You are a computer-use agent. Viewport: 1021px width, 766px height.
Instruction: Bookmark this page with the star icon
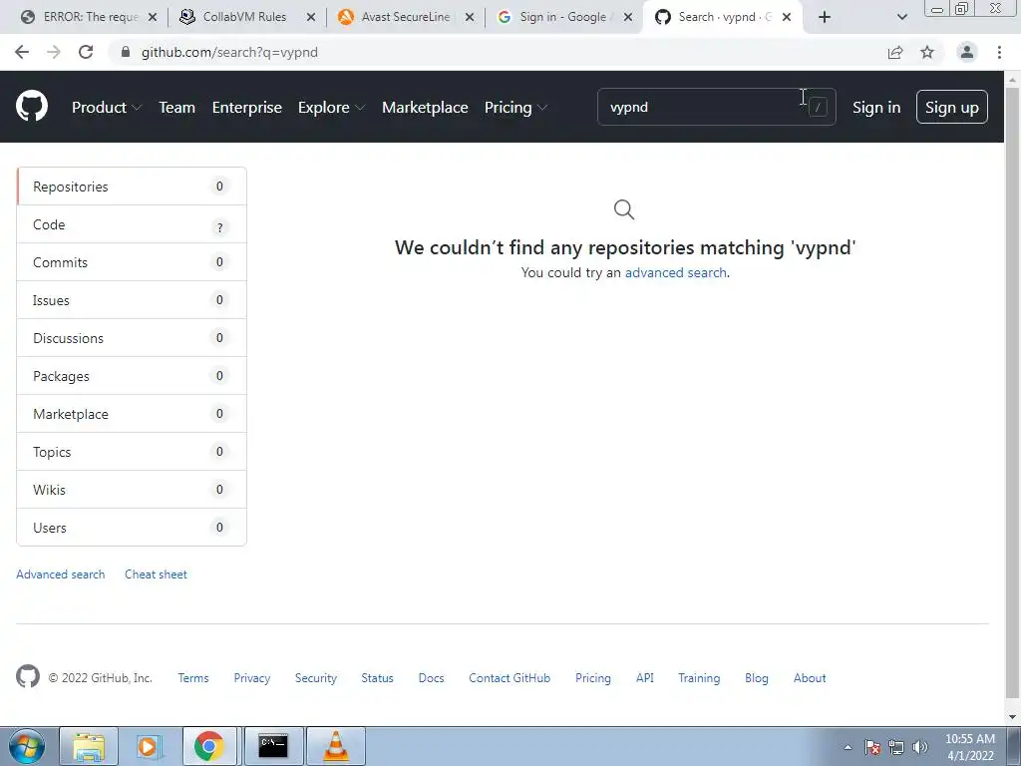[927, 52]
